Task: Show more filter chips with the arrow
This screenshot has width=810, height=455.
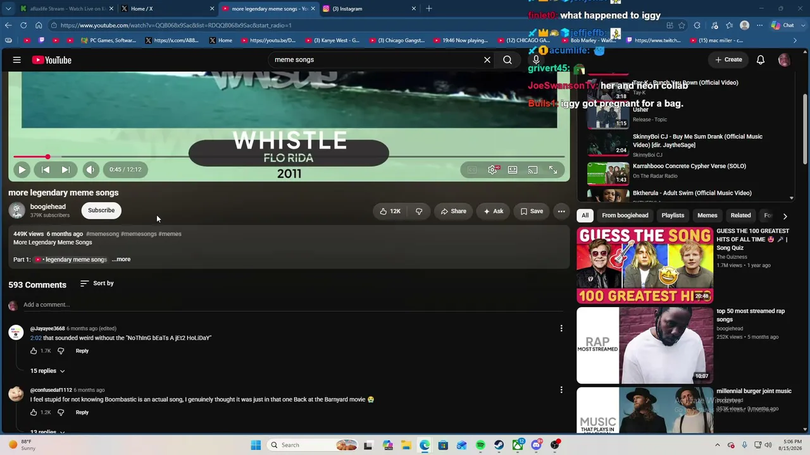Action: tap(785, 216)
